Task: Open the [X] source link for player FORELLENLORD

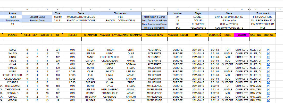Action: [x=268, y=75]
